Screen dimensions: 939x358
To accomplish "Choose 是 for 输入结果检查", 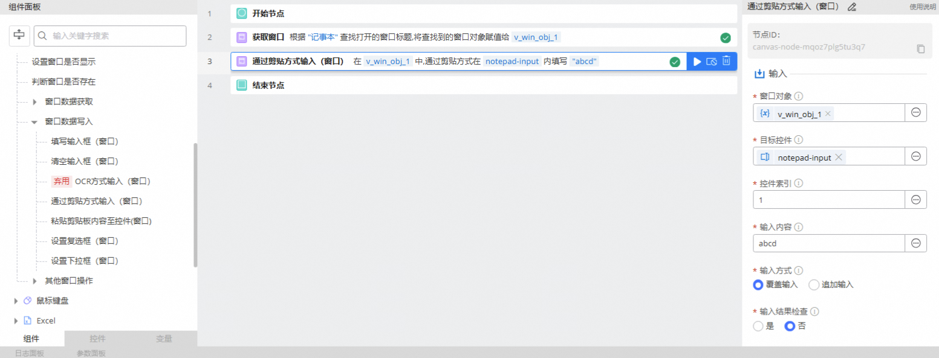I will 758,326.
